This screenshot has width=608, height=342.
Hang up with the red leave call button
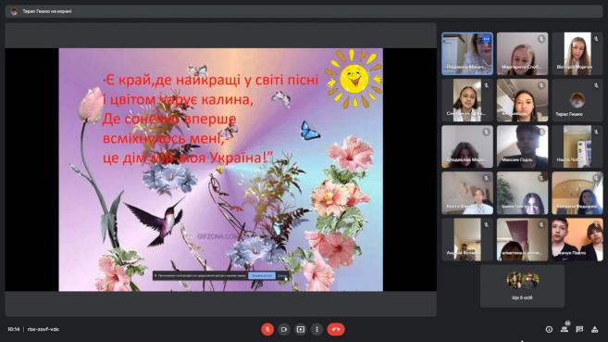click(x=336, y=329)
